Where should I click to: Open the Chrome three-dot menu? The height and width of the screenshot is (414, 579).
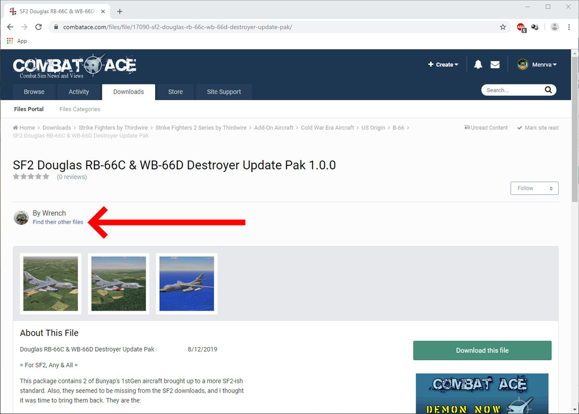point(569,27)
